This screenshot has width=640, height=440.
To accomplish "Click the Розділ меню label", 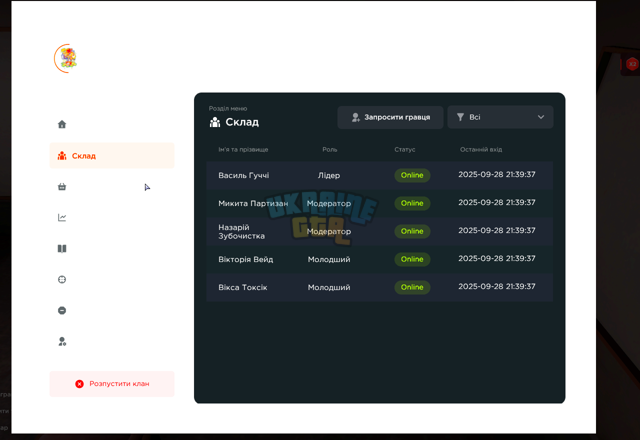I will pos(228,108).
